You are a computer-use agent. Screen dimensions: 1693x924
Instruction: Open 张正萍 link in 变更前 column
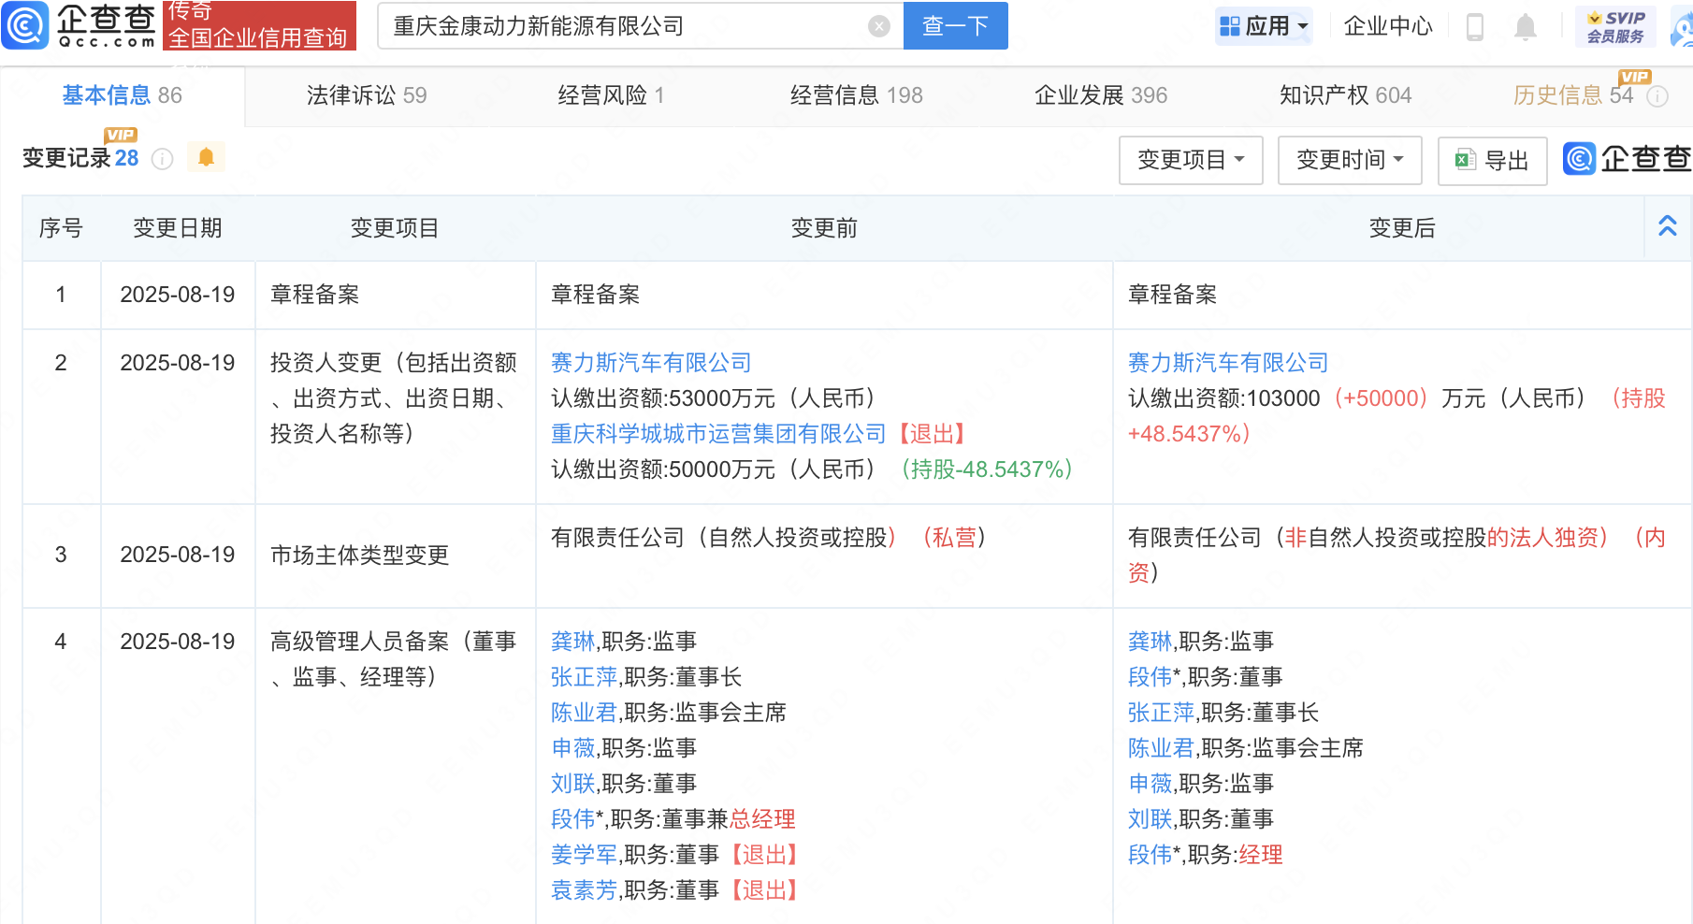click(584, 677)
